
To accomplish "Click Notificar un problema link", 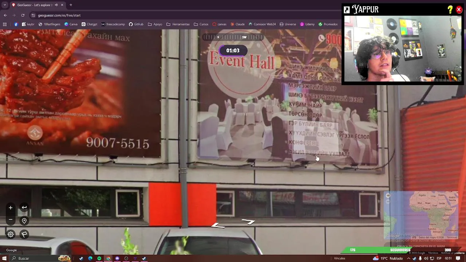I will coord(454,253).
